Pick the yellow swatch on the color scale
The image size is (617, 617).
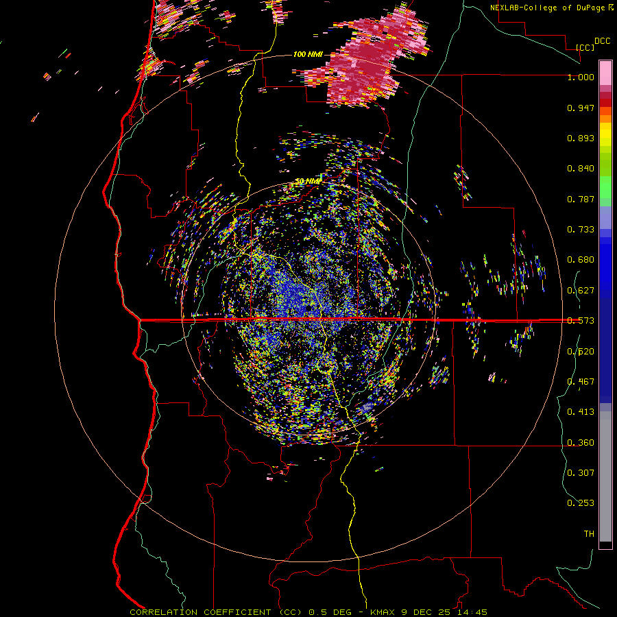point(605,135)
